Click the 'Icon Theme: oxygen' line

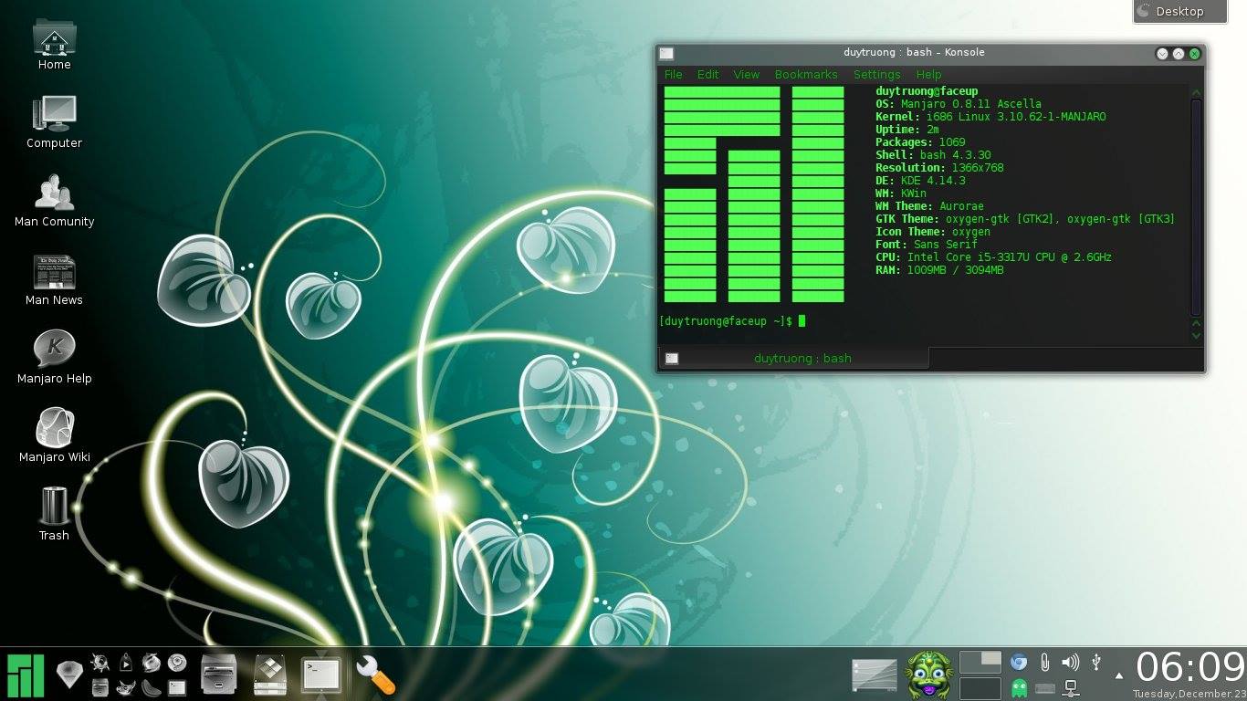[x=933, y=232]
